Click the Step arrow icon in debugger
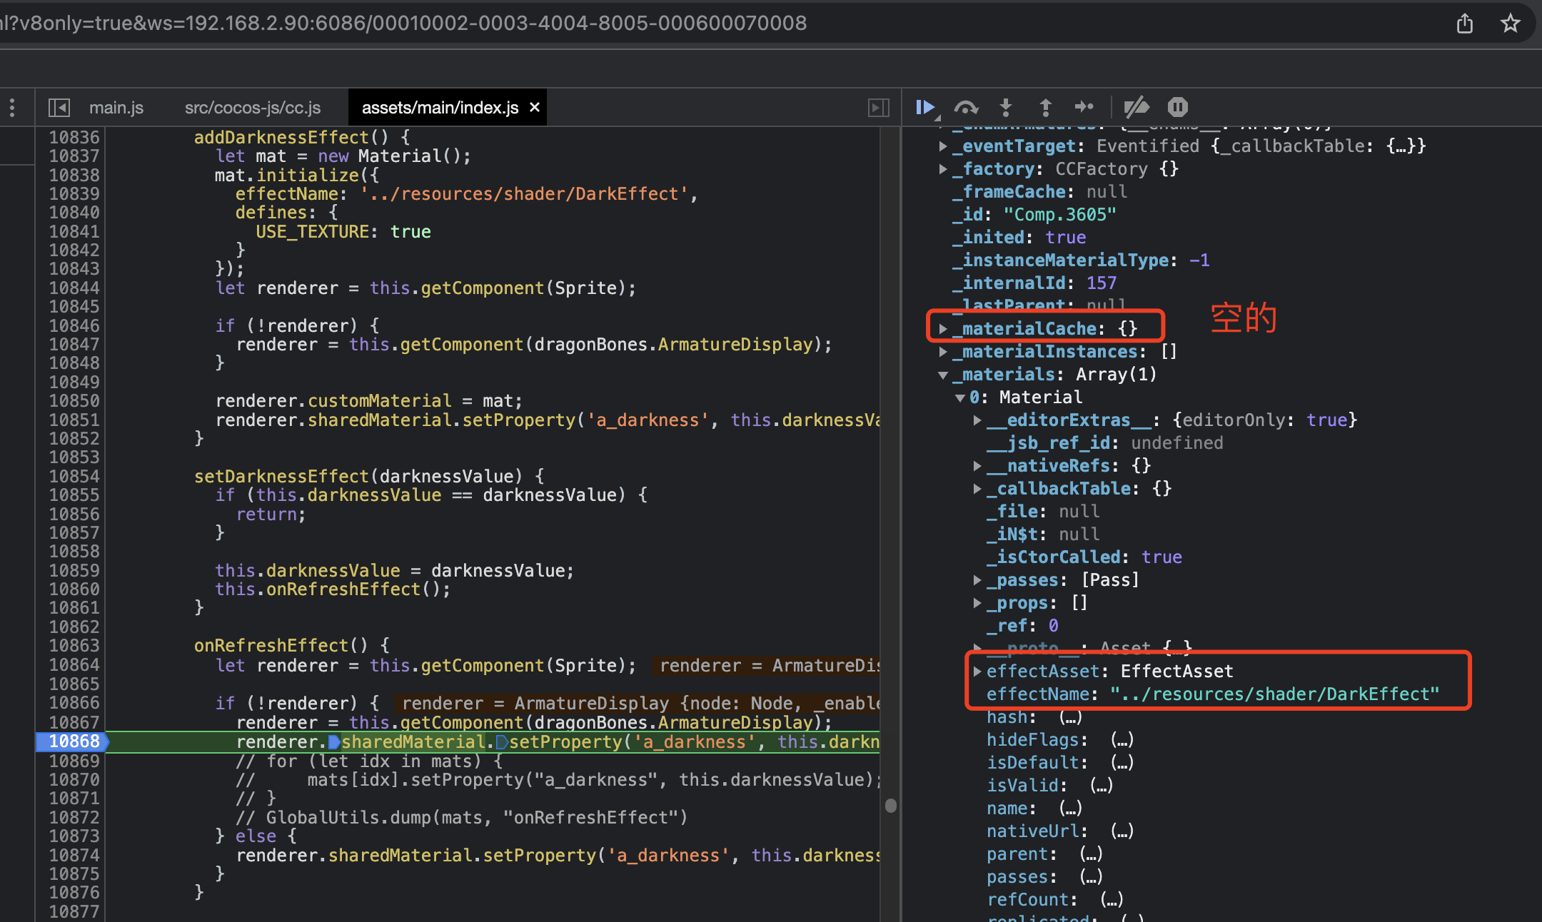1542x922 pixels. click(1084, 107)
